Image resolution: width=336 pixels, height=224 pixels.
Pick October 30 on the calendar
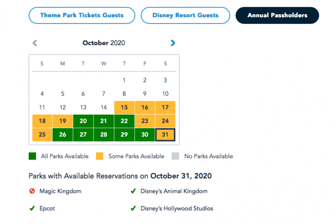click(x=144, y=135)
